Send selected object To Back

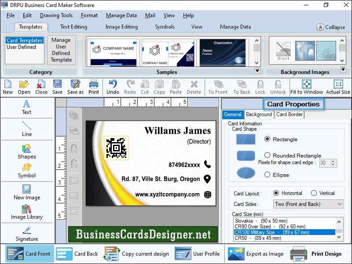[x=242, y=86]
